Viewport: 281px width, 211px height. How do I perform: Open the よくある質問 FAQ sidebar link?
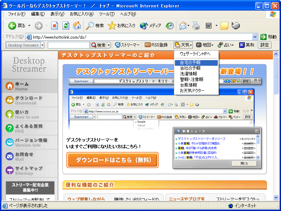[x=30, y=128]
